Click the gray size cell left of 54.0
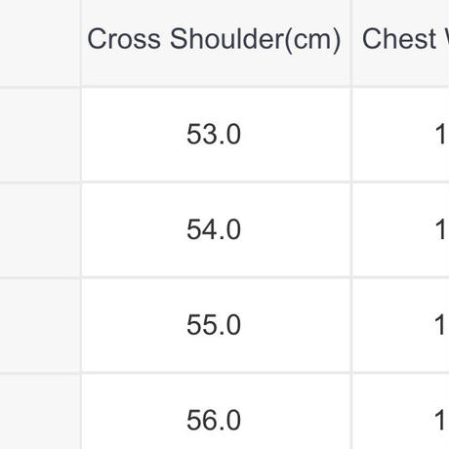Viewport: 449px width, 449px height. (x=40, y=229)
